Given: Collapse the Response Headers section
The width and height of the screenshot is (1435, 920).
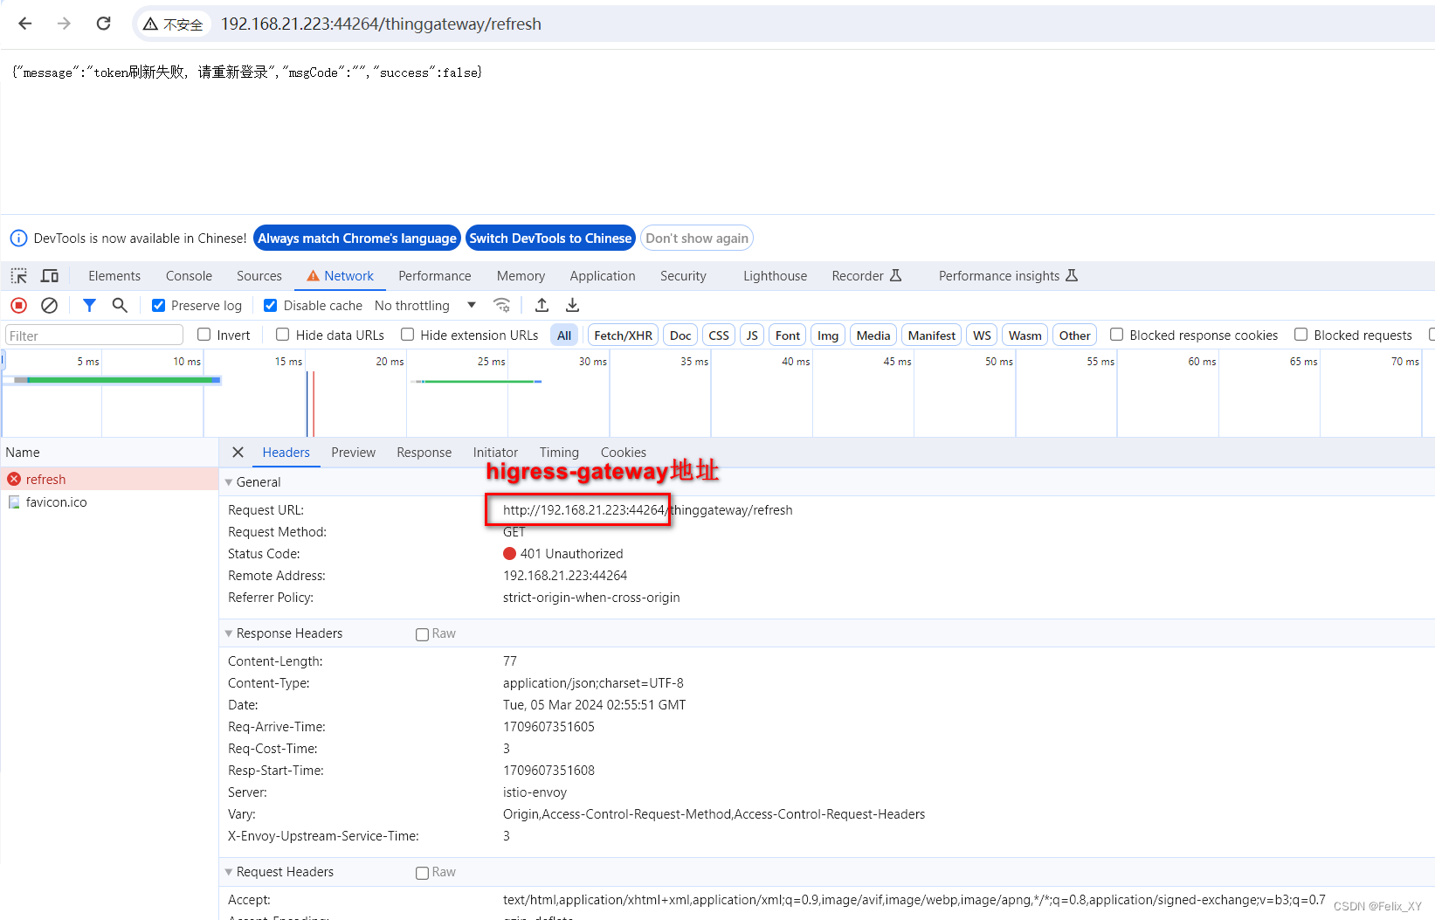Looking at the screenshot, I should 229,633.
